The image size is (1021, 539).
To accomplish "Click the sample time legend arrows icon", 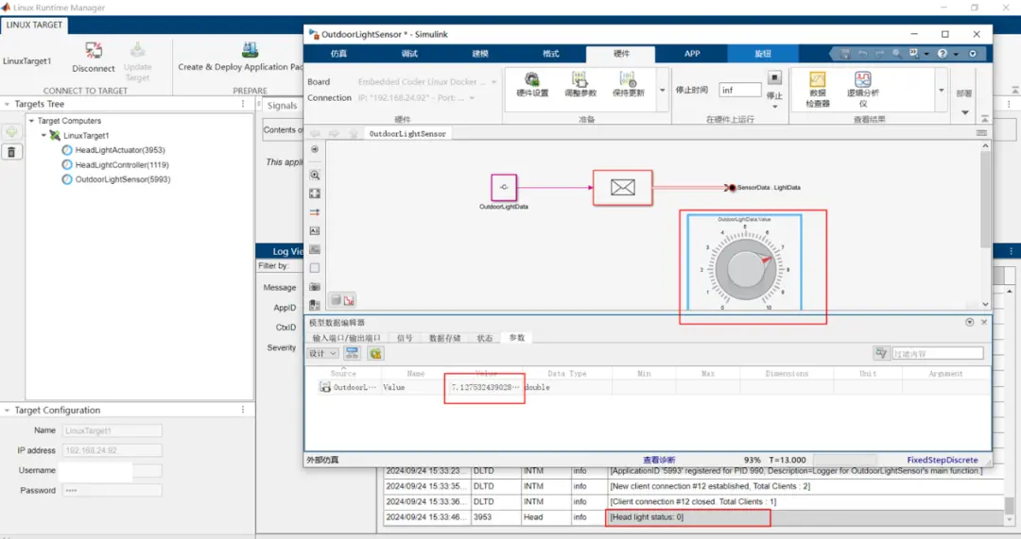I will pyautogui.click(x=315, y=212).
